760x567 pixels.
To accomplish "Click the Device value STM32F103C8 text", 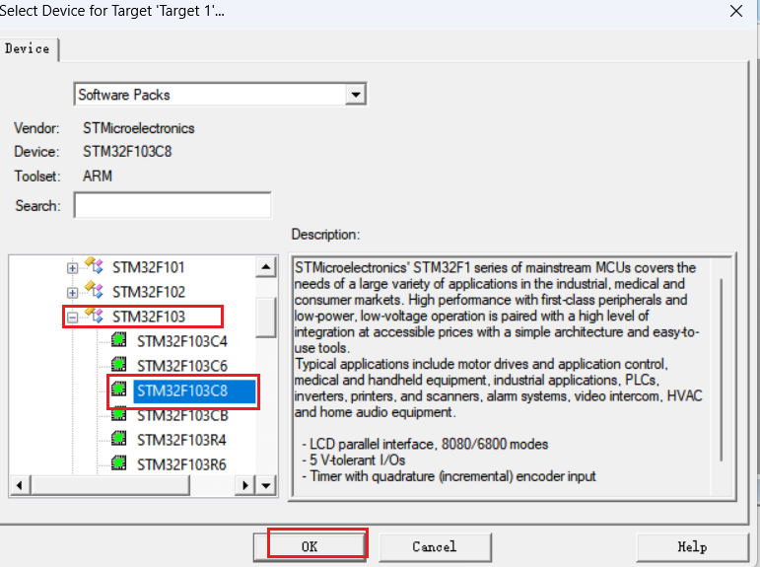I will tap(127, 152).
